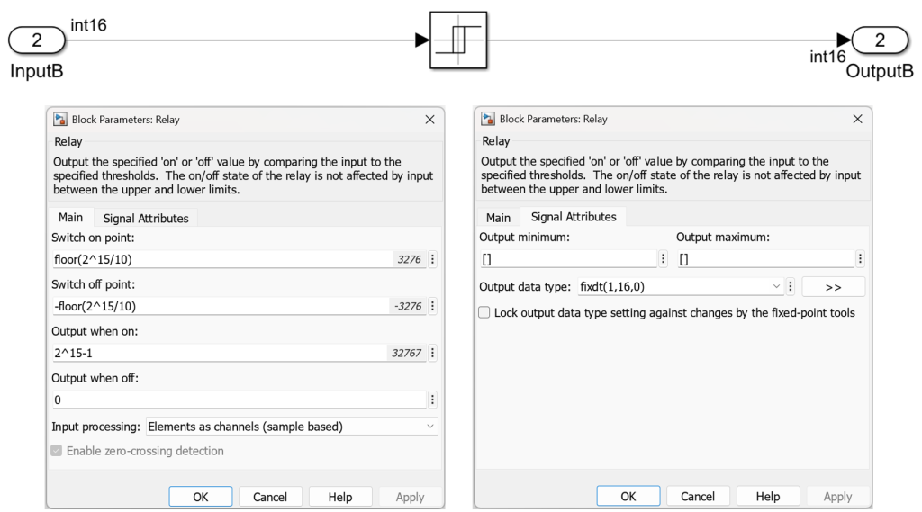Click the Simulink icon in left Relay dialog title
922x512 pixels.
(x=60, y=120)
